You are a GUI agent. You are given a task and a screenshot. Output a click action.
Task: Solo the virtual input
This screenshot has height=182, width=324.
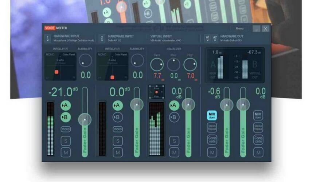tap(174, 141)
